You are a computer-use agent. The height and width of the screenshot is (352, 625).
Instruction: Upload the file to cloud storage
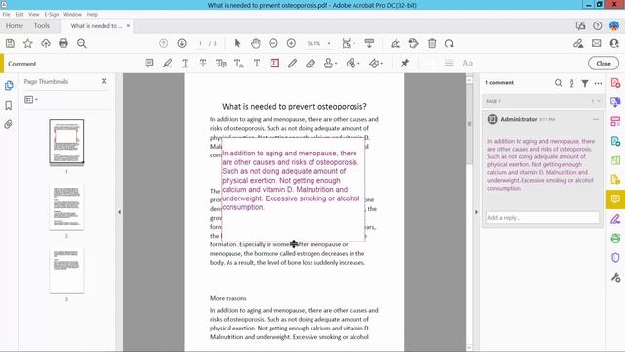(x=46, y=43)
